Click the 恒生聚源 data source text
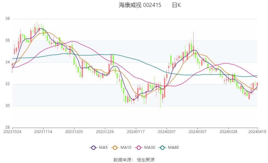The image size is (268, 163). 146,160
